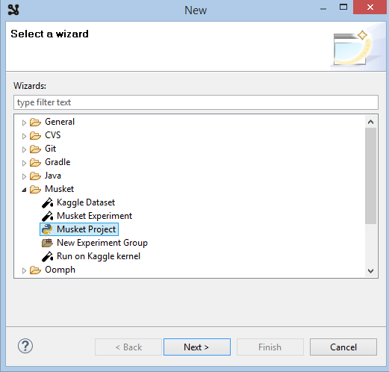Select the Git tree item
Screen dimensions: 389x372
point(51,149)
